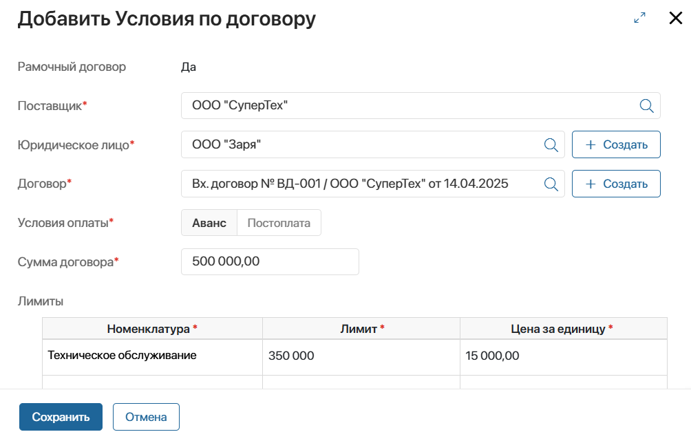691x443 pixels.
Task: Close the Добавить Условия по договору dialog
Action: coord(675,19)
